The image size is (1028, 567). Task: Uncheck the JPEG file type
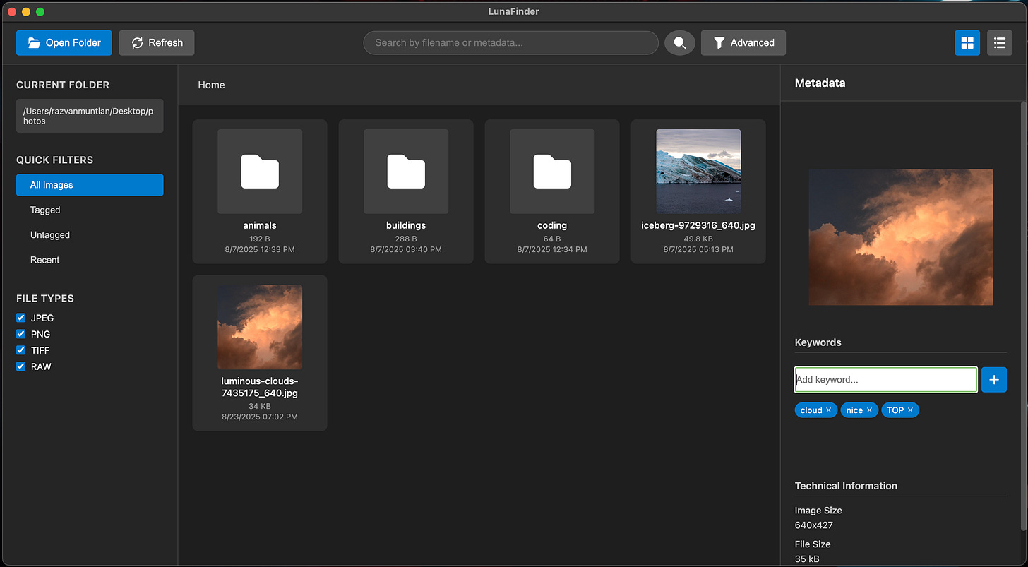[x=21, y=318]
